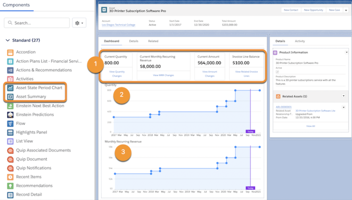Click the search magnifier icon
Viewport: 352px width, 200px height.
pyautogui.click(x=10, y=23)
